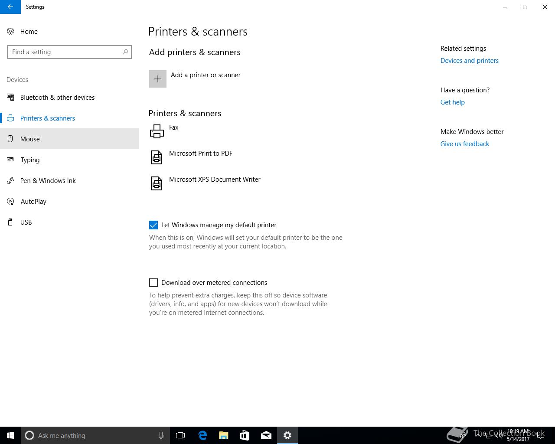Viewport: 555px width, 444px height.
Task: Select the Bluetooth & other devices icon
Action: pos(10,98)
